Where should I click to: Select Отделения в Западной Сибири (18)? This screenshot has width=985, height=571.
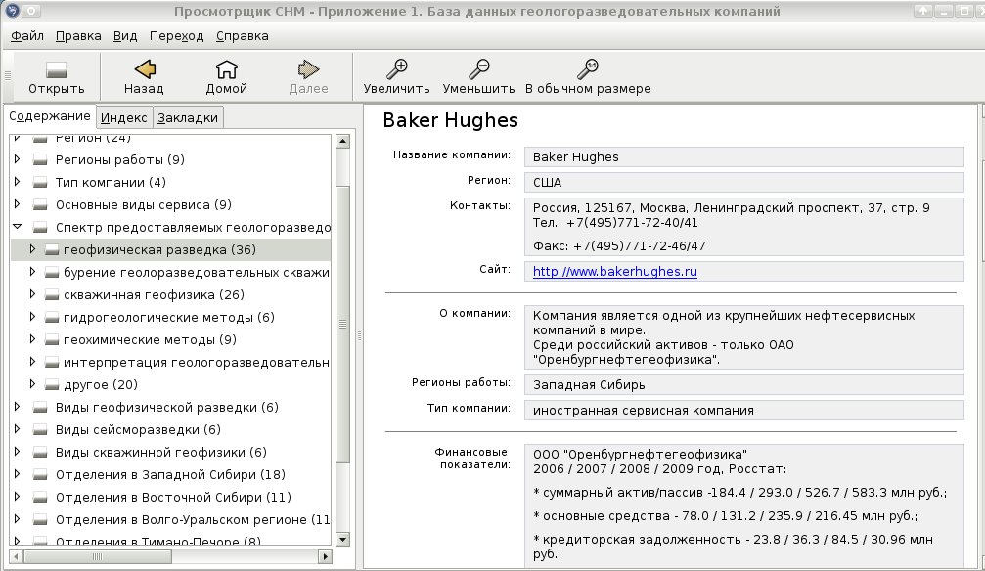[x=171, y=474]
